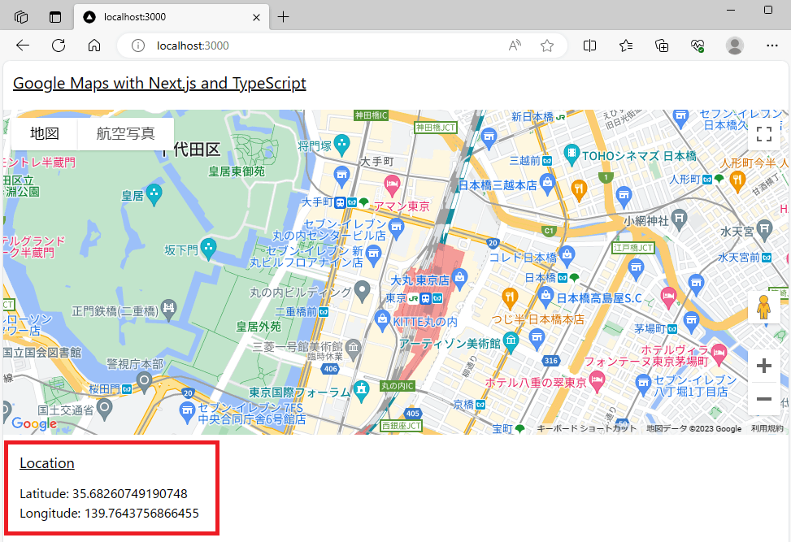Image resolution: width=791 pixels, height=542 pixels.
Task: Open the split screen view
Action: click(x=589, y=46)
